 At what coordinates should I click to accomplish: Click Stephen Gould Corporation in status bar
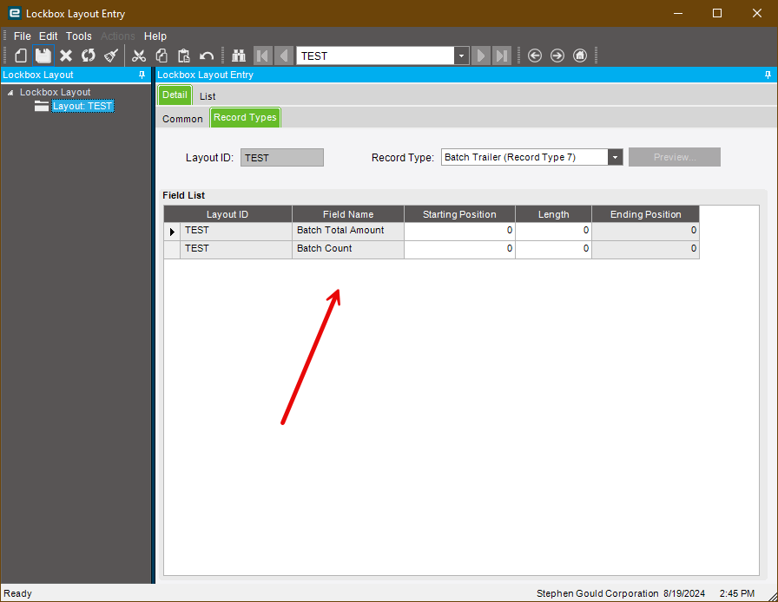tap(597, 593)
